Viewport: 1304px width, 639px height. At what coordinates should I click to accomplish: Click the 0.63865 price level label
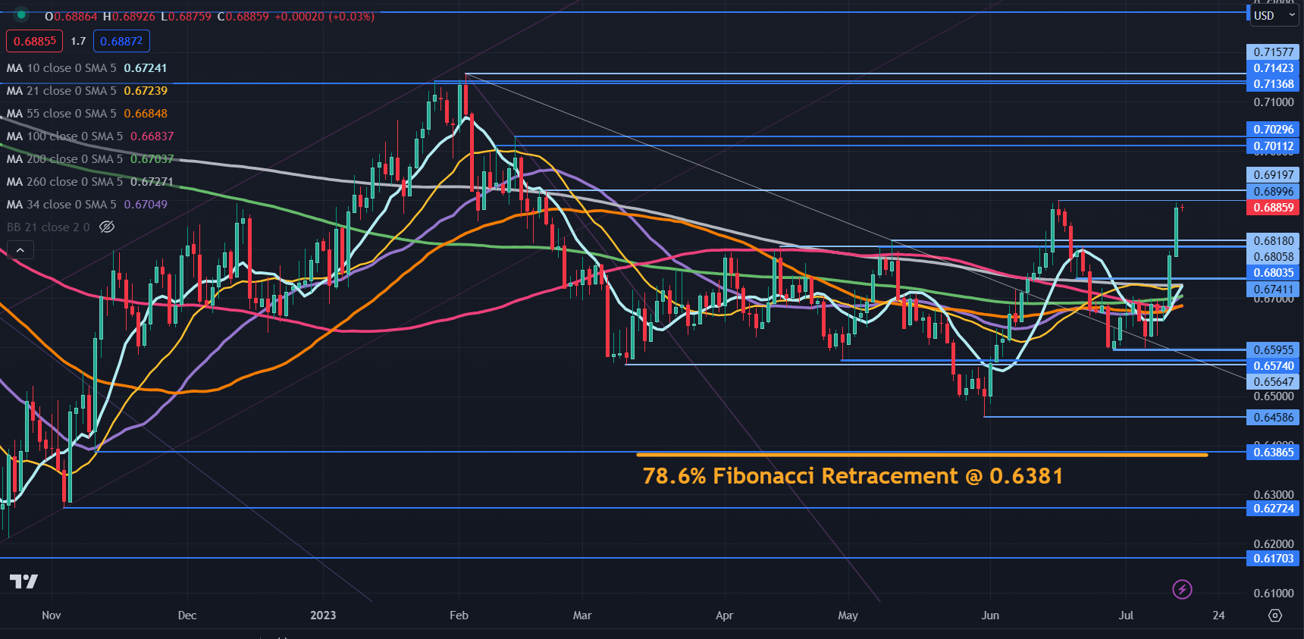click(x=1273, y=452)
